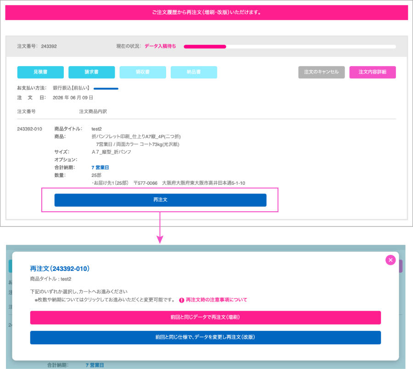This screenshot has width=413, height=369.
Task: Click the size value A7_縦型_折パンフ
Action: pos(111,152)
